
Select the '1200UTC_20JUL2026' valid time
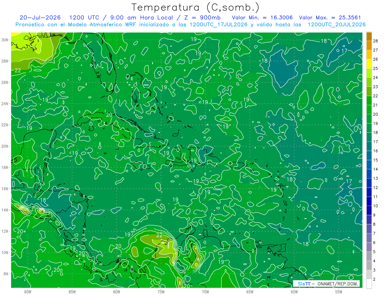click(x=336, y=25)
